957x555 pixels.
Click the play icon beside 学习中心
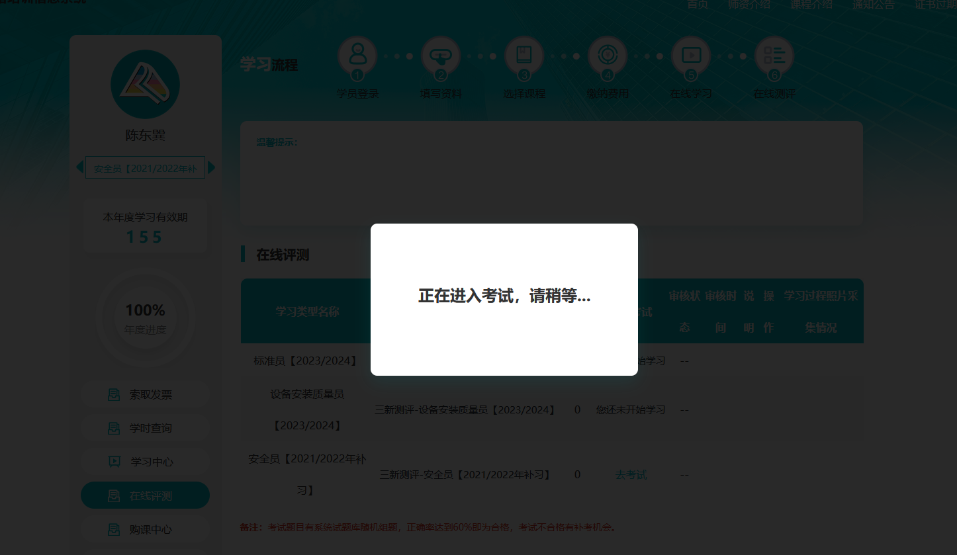click(114, 462)
